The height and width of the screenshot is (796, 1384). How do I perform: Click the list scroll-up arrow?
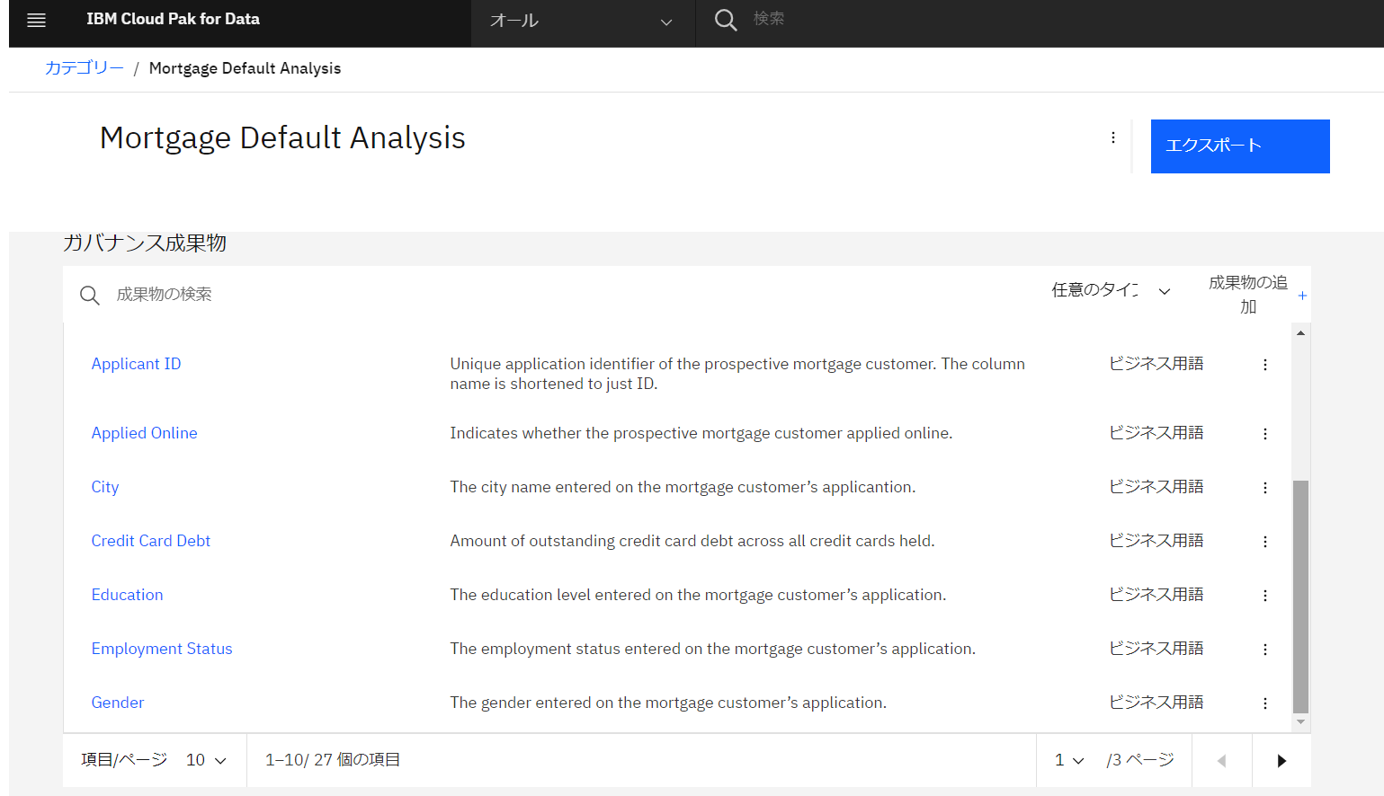click(1300, 333)
